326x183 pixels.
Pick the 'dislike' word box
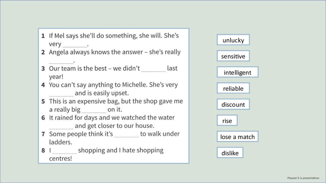(230, 153)
